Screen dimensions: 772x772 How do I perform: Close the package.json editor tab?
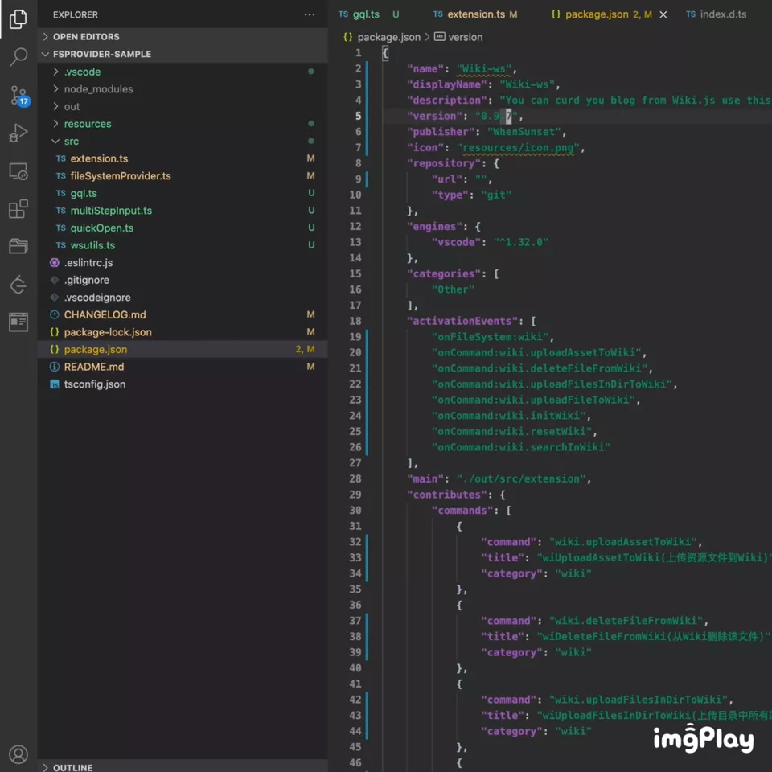pyautogui.click(x=663, y=14)
